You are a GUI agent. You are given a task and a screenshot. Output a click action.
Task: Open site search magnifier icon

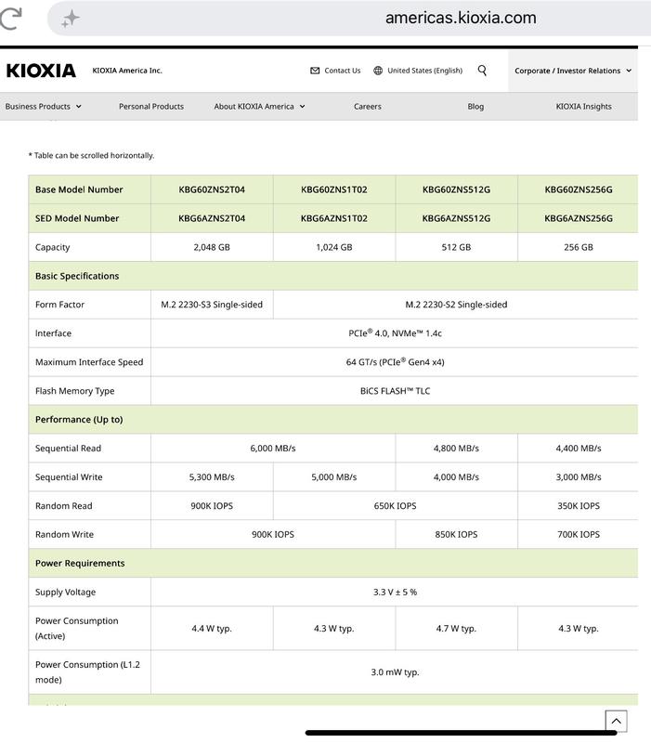pos(482,71)
